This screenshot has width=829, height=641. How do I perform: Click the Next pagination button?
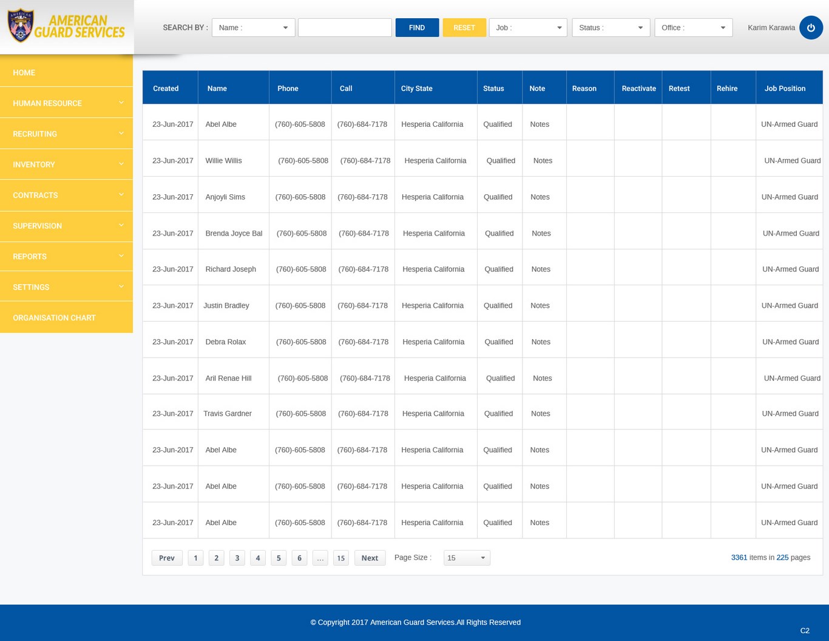click(370, 558)
